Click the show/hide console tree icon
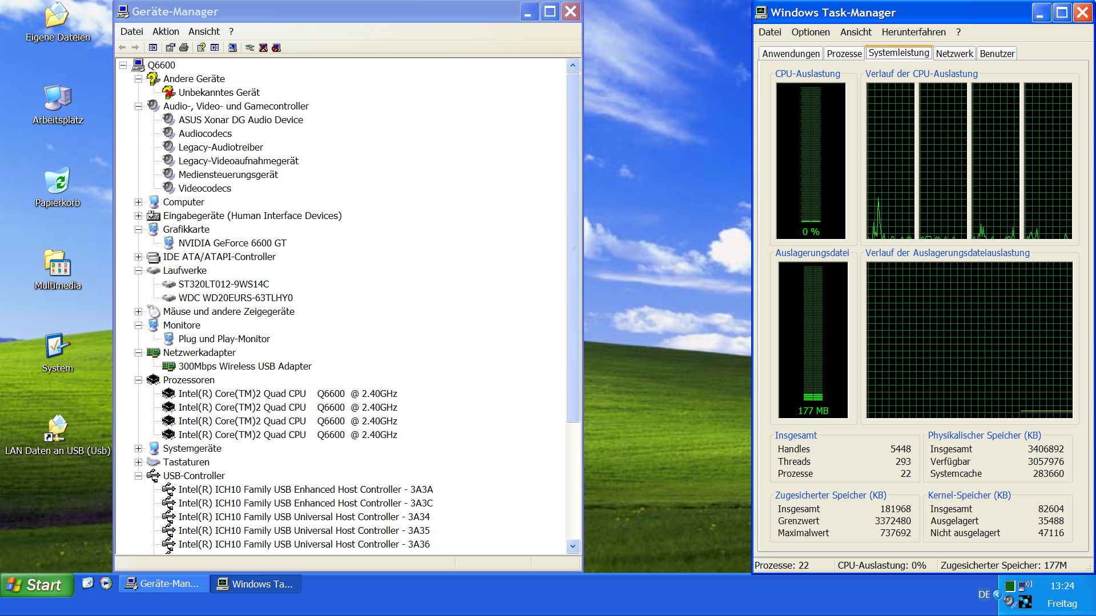This screenshot has height=616, width=1096. 152,47
